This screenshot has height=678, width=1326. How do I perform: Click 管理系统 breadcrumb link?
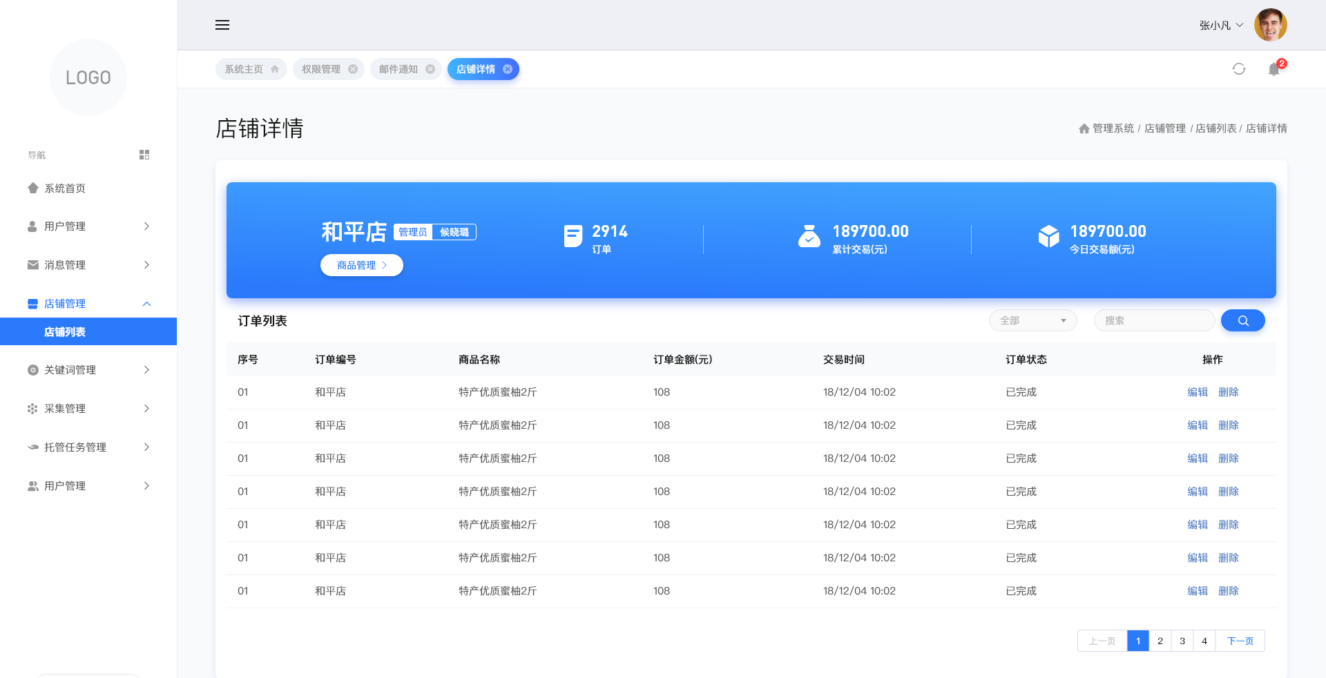1113,128
